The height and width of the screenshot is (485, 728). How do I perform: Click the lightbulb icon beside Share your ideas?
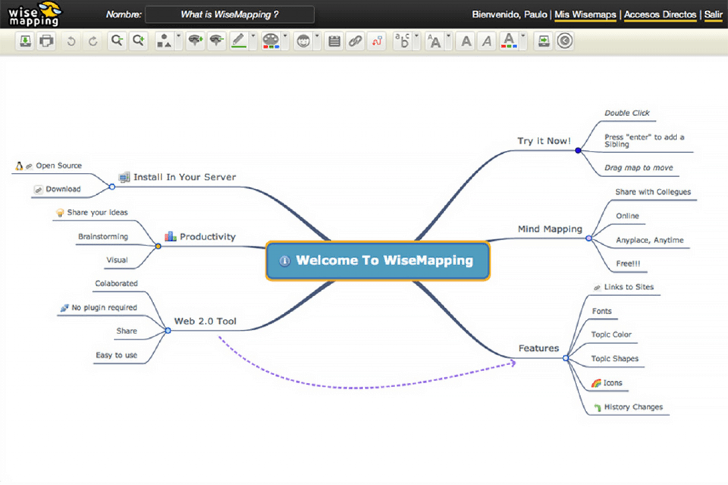60,212
